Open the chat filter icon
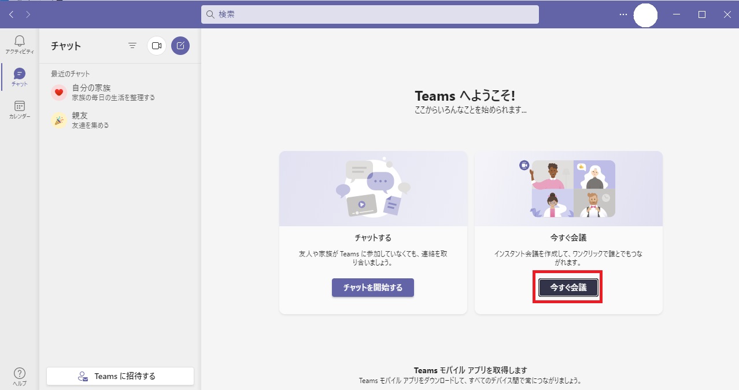Screen dimensions: 739x390 (132, 46)
